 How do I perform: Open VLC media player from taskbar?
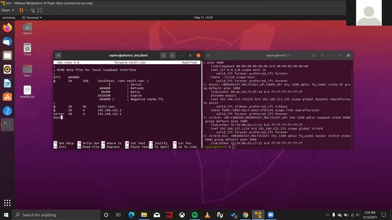click(207, 215)
